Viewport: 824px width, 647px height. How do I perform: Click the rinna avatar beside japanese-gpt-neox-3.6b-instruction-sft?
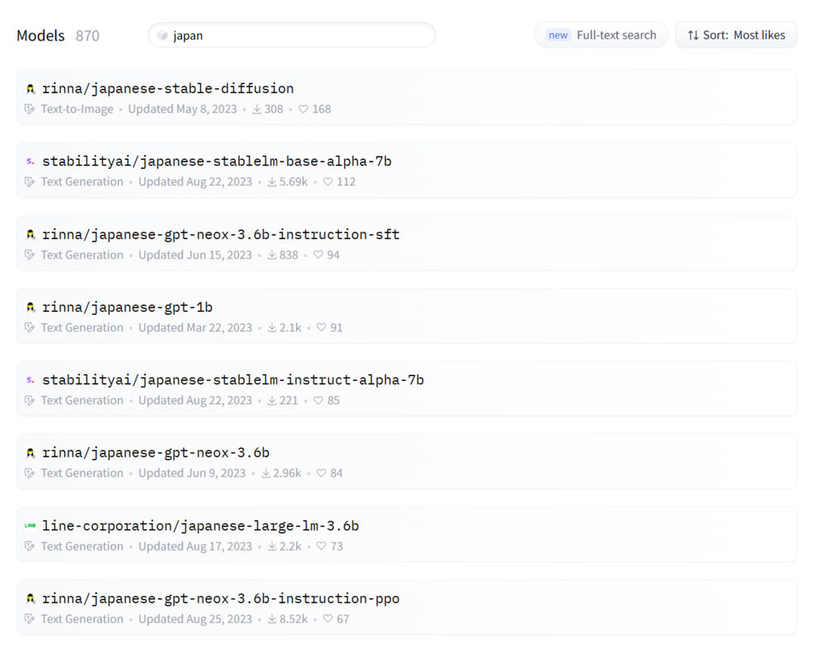coord(30,234)
